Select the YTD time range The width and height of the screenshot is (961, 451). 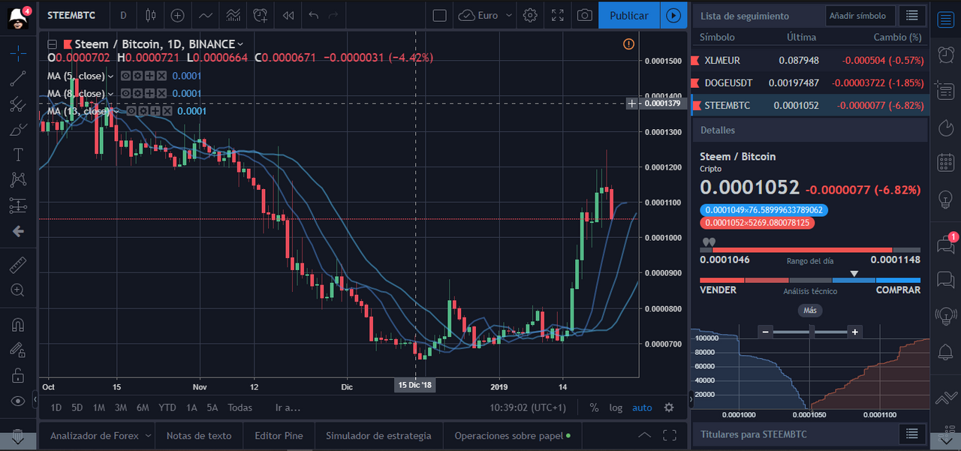(x=167, y=407)
